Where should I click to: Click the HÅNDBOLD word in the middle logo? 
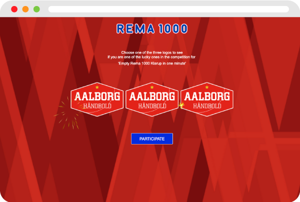152,106
